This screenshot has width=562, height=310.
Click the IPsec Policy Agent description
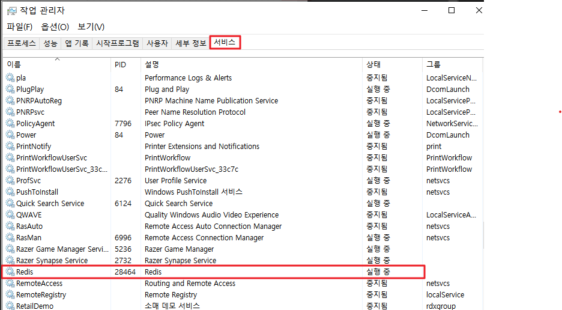click(x=174, y=124)
